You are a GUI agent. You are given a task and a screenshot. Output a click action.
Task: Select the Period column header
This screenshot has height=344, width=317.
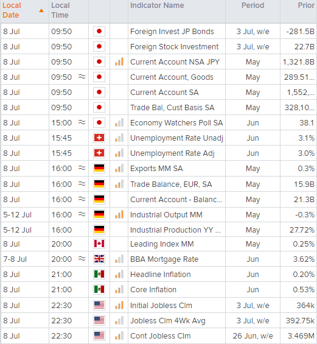tap(253, 5)
